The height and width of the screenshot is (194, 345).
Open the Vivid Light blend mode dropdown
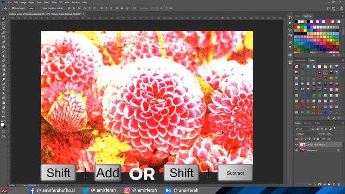pyautogui.click(x=306, y=134)
